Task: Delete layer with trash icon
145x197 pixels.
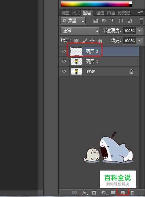Action: (x=132, y=192)
